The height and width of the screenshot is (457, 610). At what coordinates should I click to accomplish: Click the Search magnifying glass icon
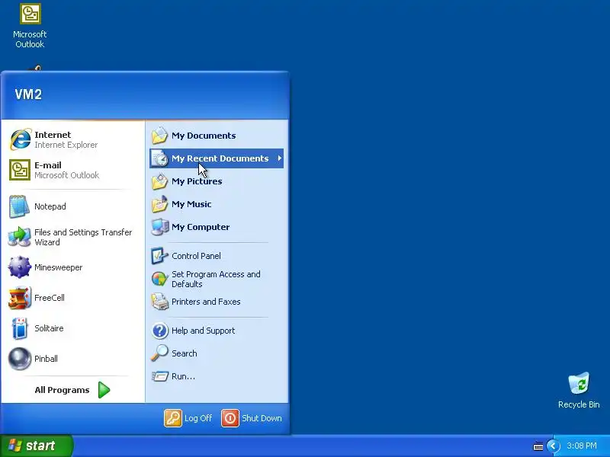click(x=159, y=353)
